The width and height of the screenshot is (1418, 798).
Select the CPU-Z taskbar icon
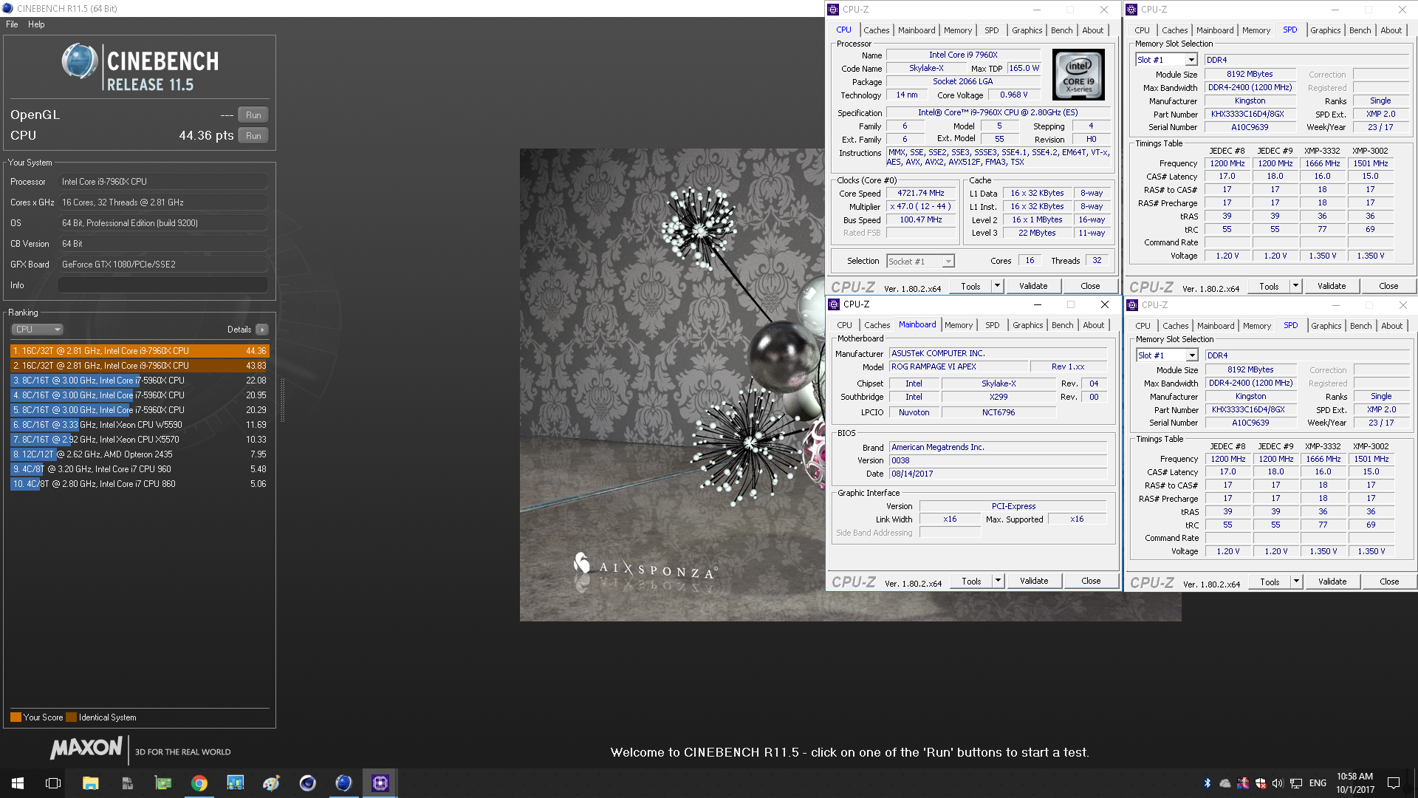380,783
